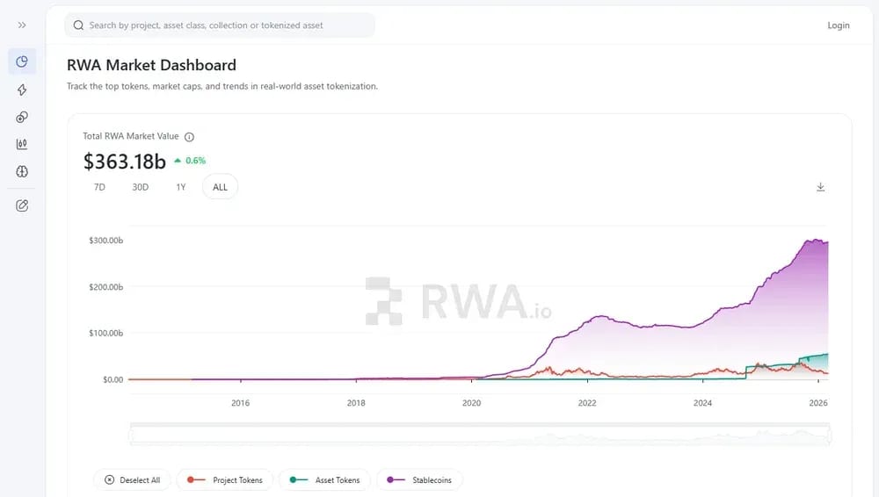This screenshot has height=497, width=879.
Task: Toggle the Project Tokens series
Action: point(225,480)
